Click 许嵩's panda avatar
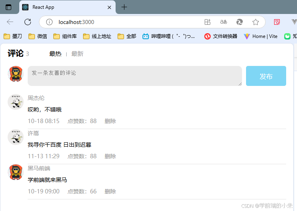297x211 pixels. coord(16,137)
